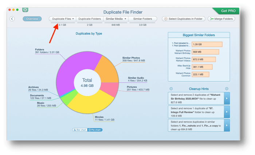Click the Archives 26 files label

point(38,89)
